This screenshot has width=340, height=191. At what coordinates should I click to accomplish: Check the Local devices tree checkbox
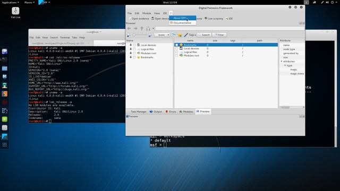click(x=134, y=45)
